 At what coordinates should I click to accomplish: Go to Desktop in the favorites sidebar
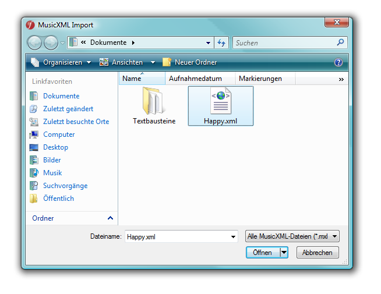pyautogui.click(x=55, y=147)
